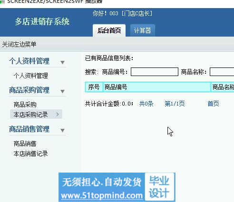Open the 计算器 tab
This screenshot has height=202, width=234.
tap(142, 30)
